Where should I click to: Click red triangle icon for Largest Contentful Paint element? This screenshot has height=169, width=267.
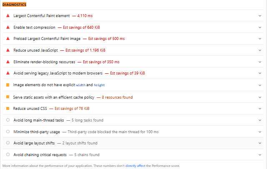coord(7,15)
